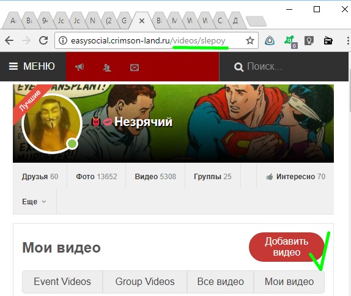Click the Лучшие ribbon badge
Viewport: 351px width, 296px height.
coord(30,100)
